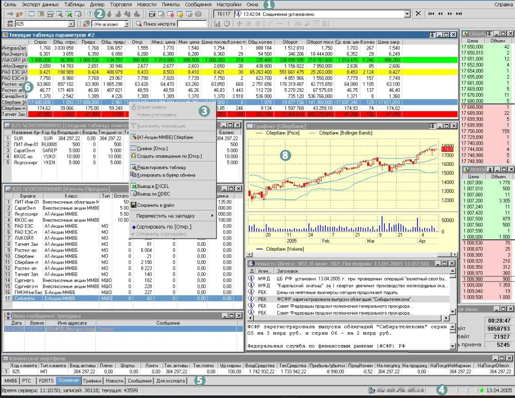Switch to the 'Графики' bottom tab
Screen dimensions: 515x398
point(93,380)
